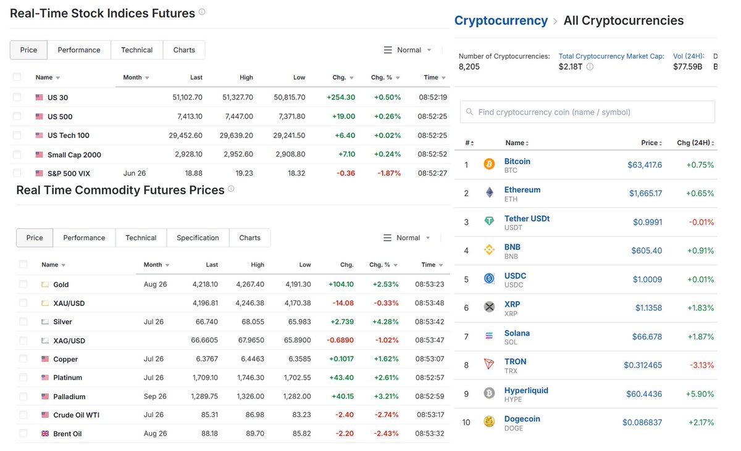Sort indices table by Time column
The width and height of the screenshot is (741, 451).
(435, 78)
